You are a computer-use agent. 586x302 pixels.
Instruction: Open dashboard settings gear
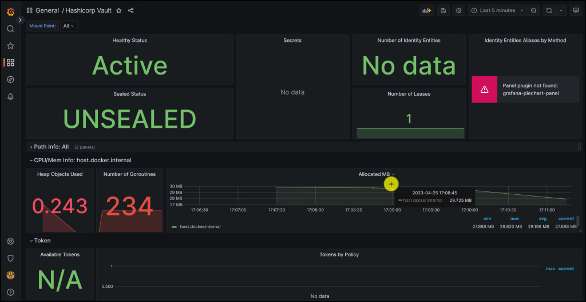459,10
